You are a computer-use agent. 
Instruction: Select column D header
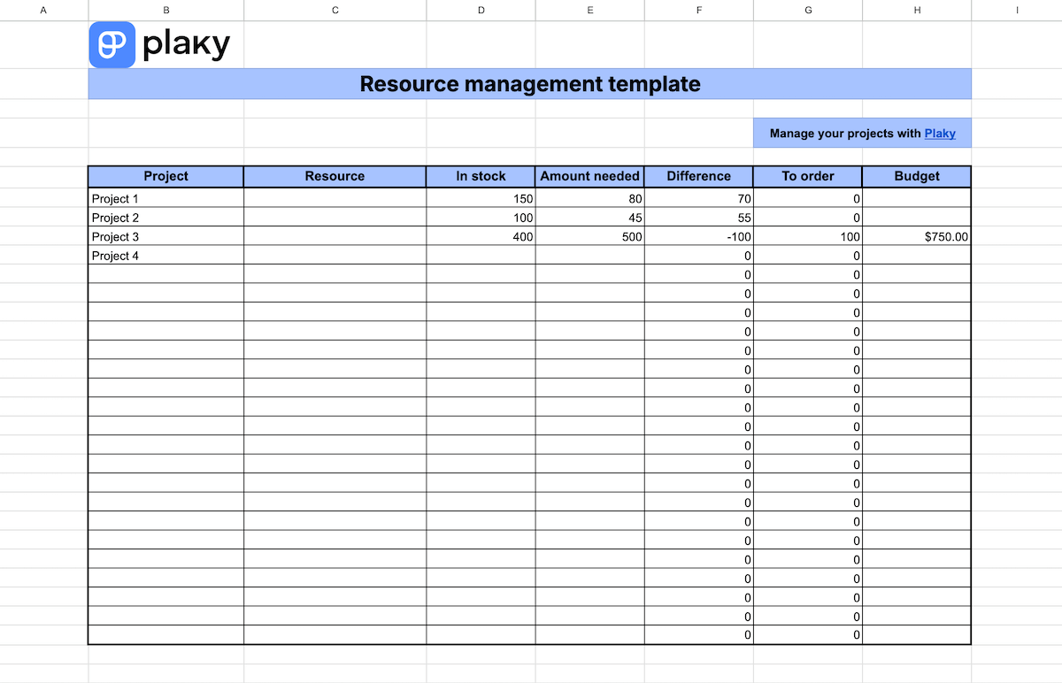[x=481, y=10]
